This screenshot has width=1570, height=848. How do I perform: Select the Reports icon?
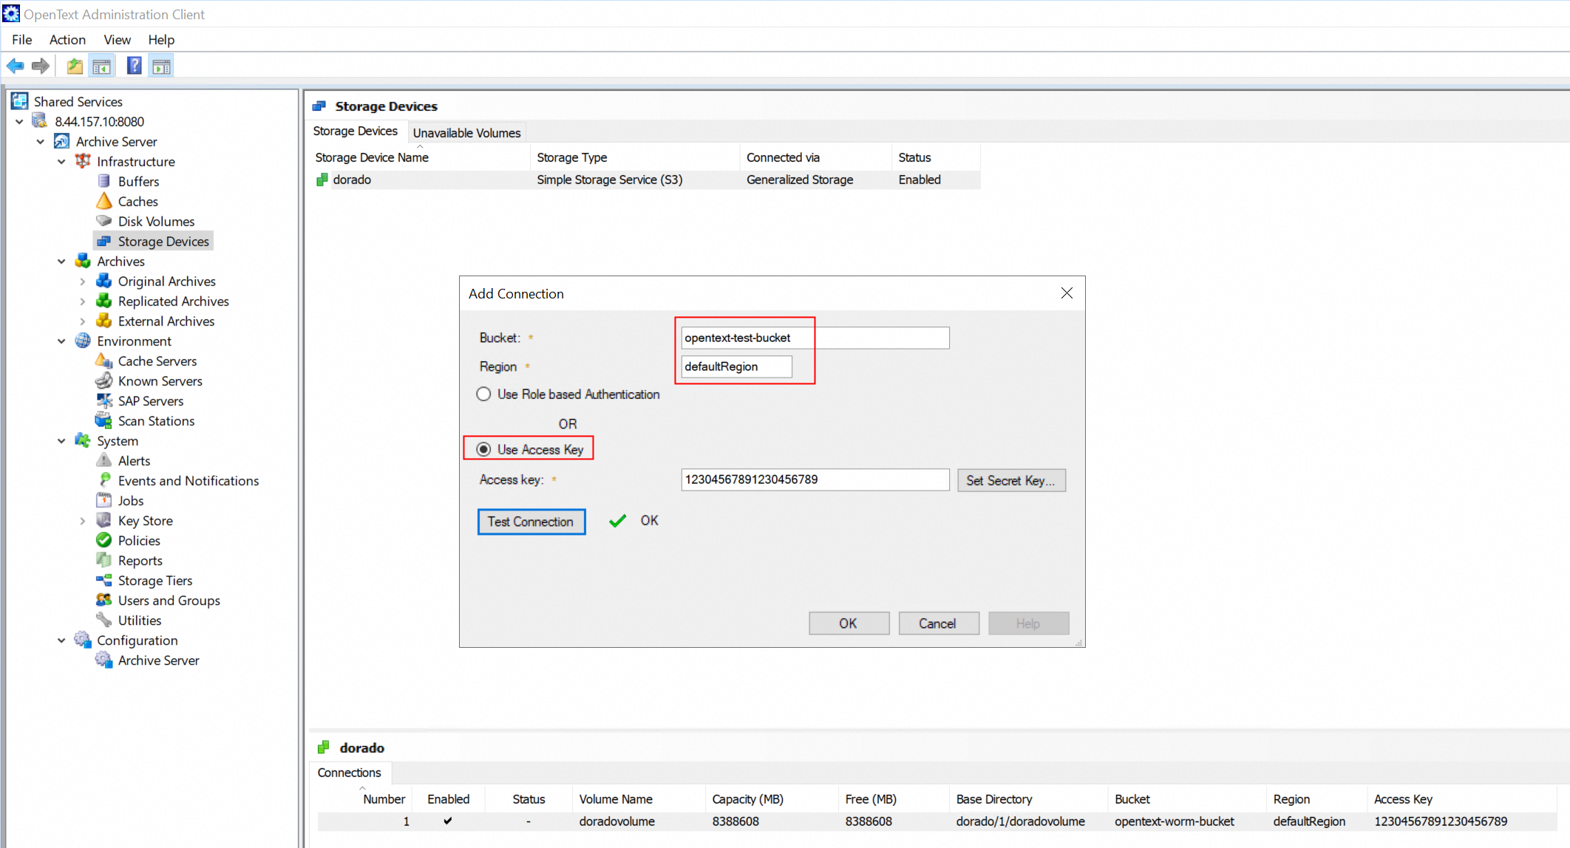(x=104, y=560)
